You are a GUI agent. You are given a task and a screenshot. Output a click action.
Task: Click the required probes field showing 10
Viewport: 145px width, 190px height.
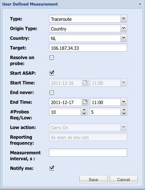point(65,112)
